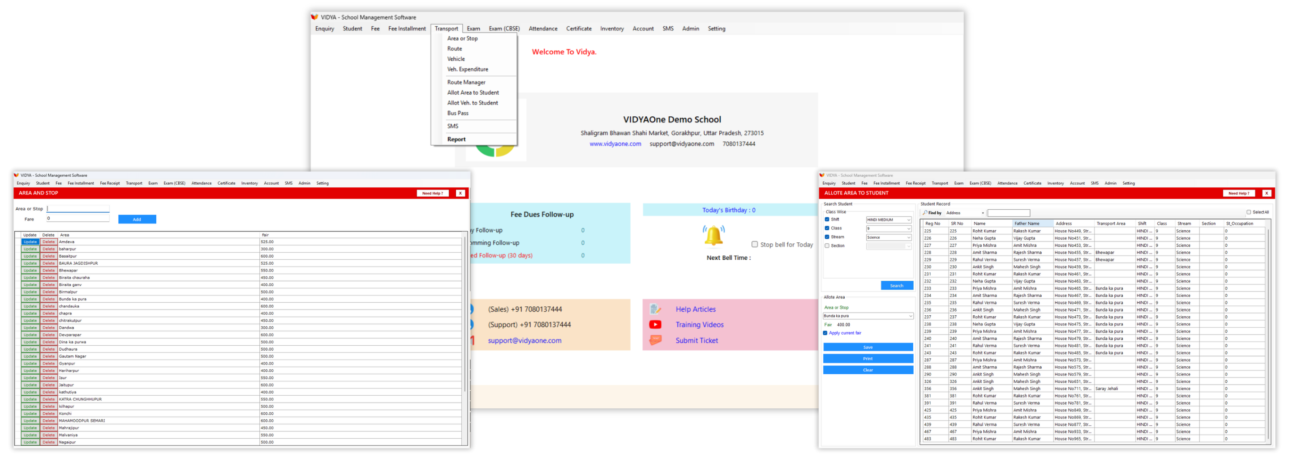Select Reg No 229 Rahul Verma row

[x=1094, y=260]
